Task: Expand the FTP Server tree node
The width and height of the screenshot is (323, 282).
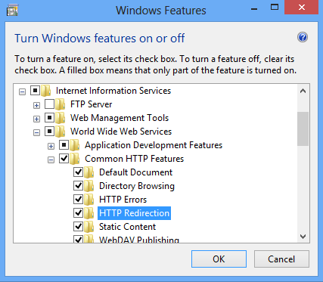Action: pos(36,105)
